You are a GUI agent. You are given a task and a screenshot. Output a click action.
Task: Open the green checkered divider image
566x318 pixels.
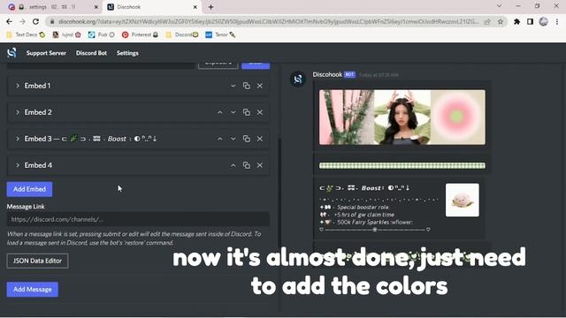(402, 166)
